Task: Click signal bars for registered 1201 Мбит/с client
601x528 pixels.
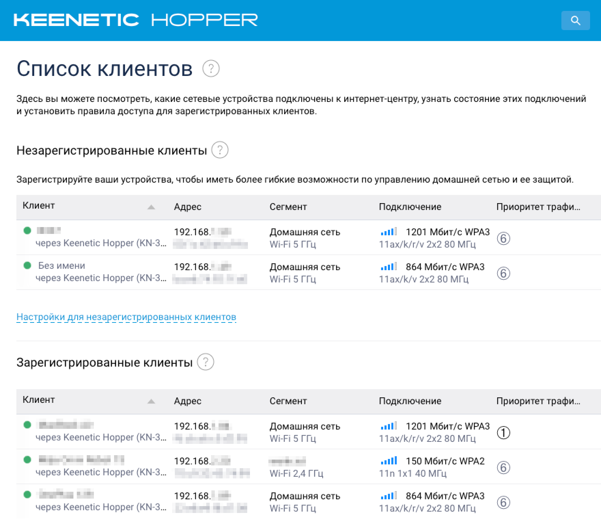Action: tap(389, 426)
